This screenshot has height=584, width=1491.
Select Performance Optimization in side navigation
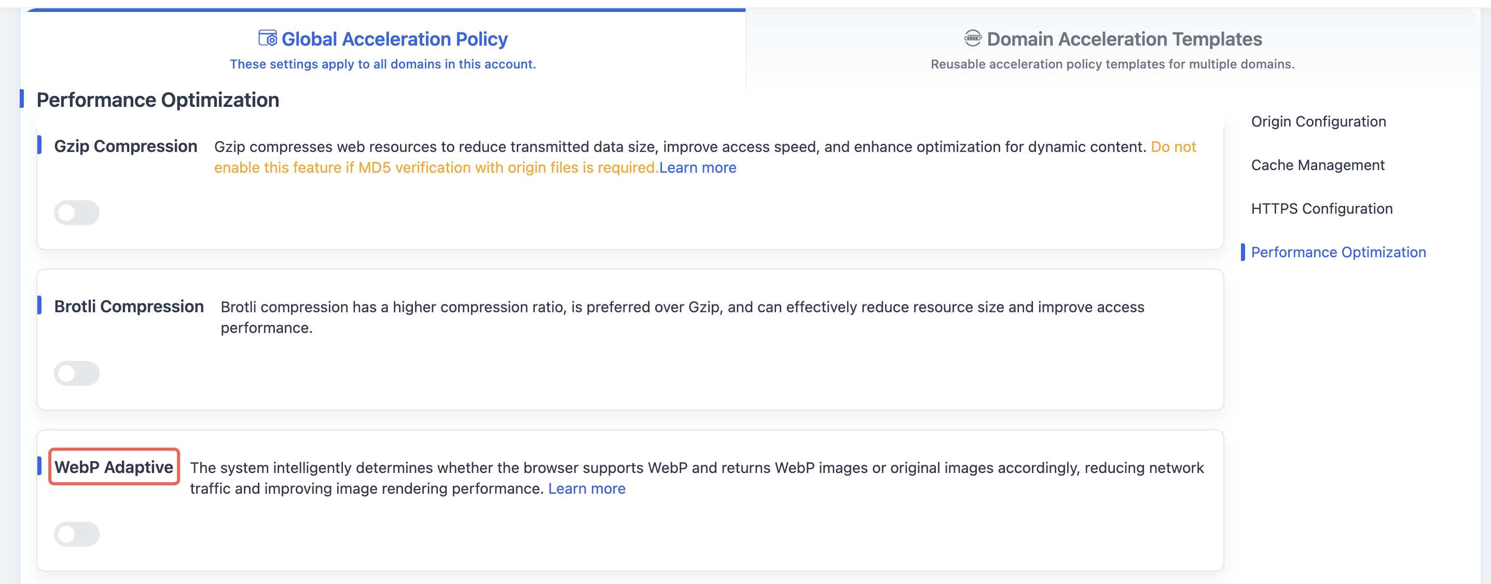point(1338,253)
